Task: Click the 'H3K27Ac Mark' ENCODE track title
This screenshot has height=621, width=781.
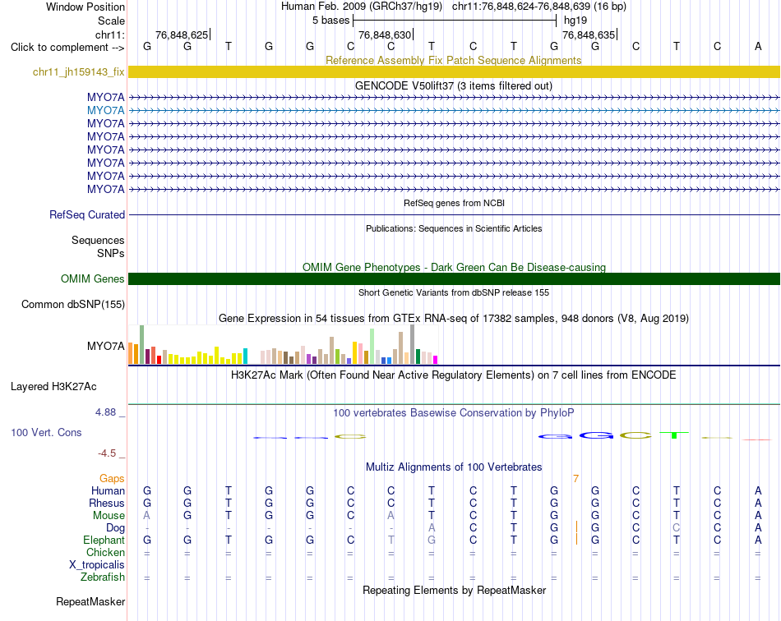Action: tap(453, 375)
